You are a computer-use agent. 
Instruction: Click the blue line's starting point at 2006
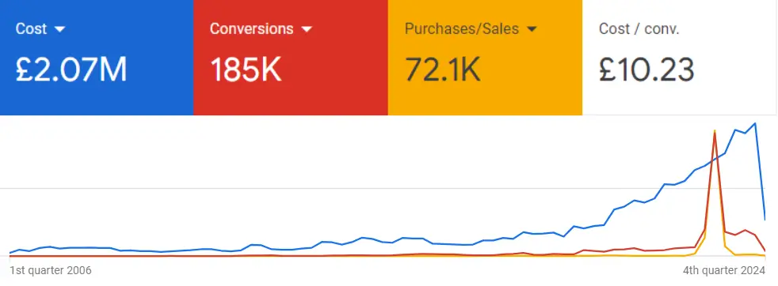(10, 253)
